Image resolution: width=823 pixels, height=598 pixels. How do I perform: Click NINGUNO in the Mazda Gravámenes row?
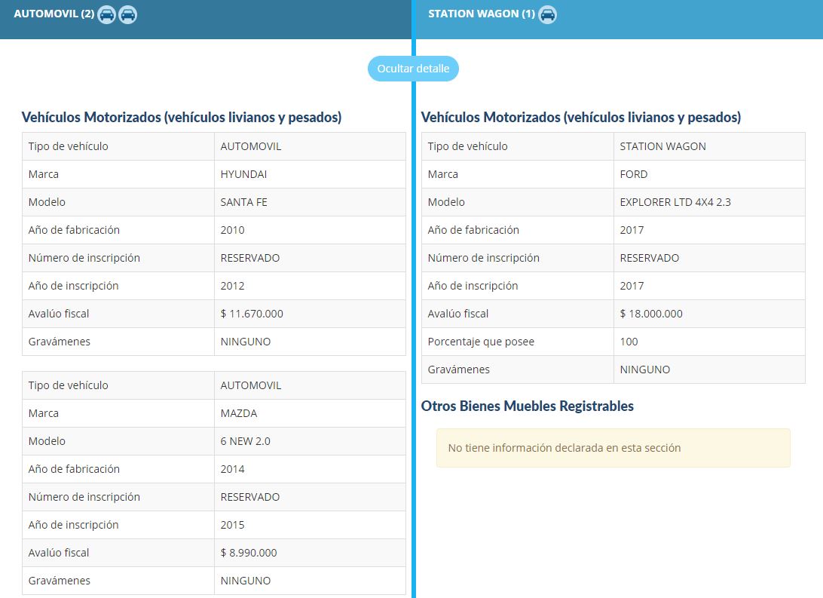coord(245,580)
